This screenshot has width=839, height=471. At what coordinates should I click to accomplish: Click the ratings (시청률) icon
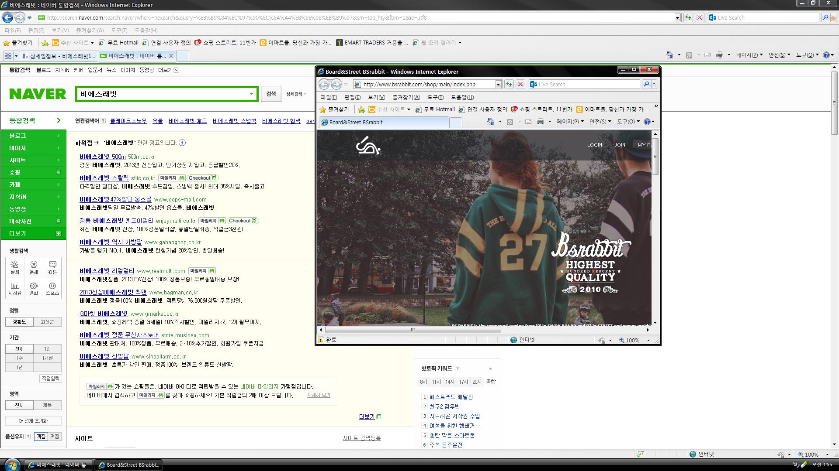tap(15, 288)
